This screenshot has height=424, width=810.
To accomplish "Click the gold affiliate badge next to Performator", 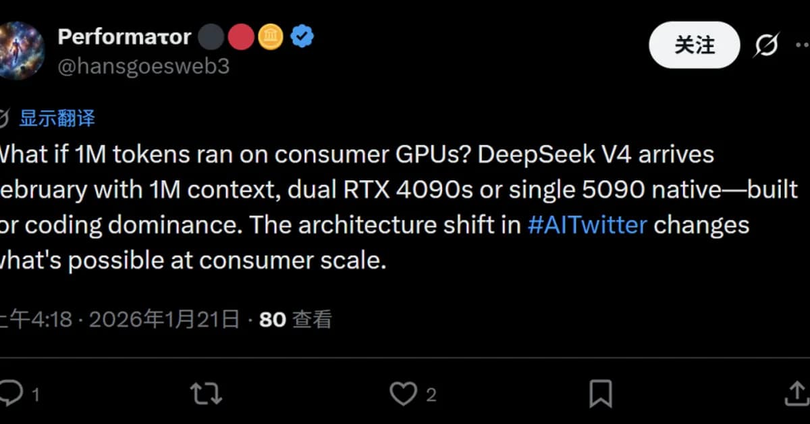I will click(x=271, y=36).
